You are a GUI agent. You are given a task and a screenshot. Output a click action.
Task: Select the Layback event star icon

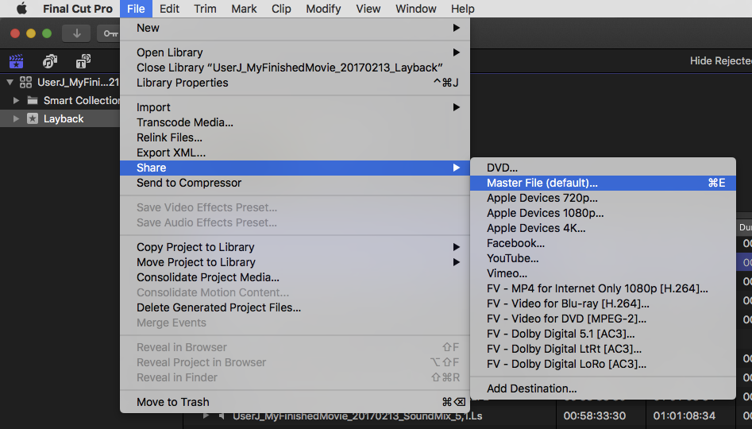32,118
